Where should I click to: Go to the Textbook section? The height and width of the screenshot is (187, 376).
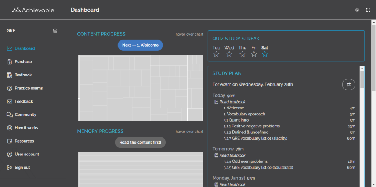tap(23, 75)
